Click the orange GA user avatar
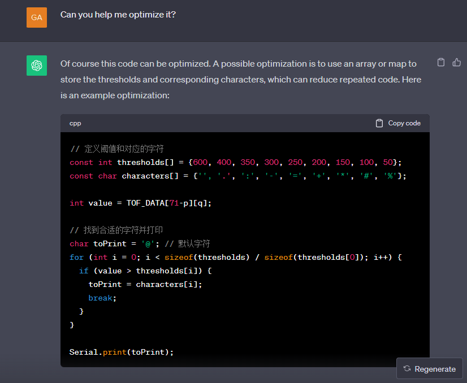The width and height of the screenshot is (467, 383). coord(37,18)
